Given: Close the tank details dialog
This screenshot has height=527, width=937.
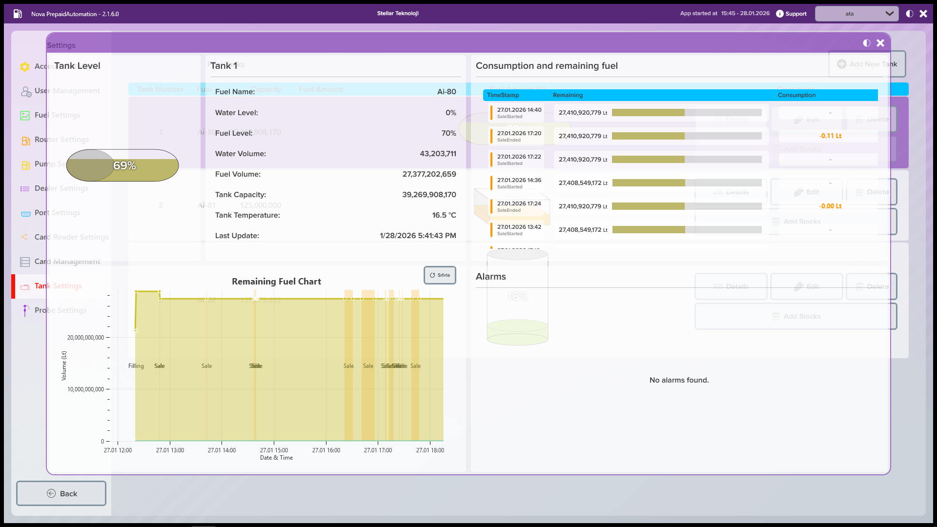Looking at the screenshot, I should click(x=880, y=43).
